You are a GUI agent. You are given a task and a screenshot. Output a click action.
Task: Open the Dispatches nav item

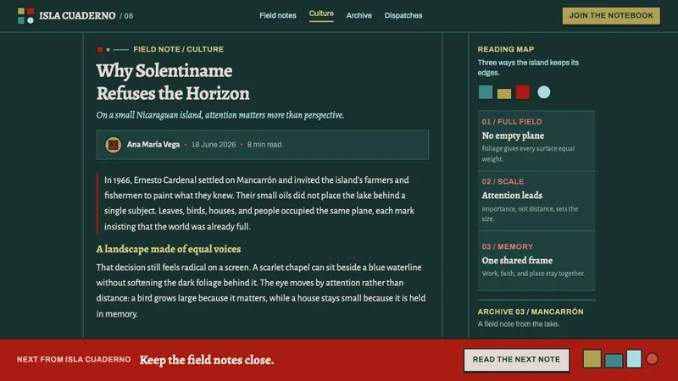pos(403,15)
